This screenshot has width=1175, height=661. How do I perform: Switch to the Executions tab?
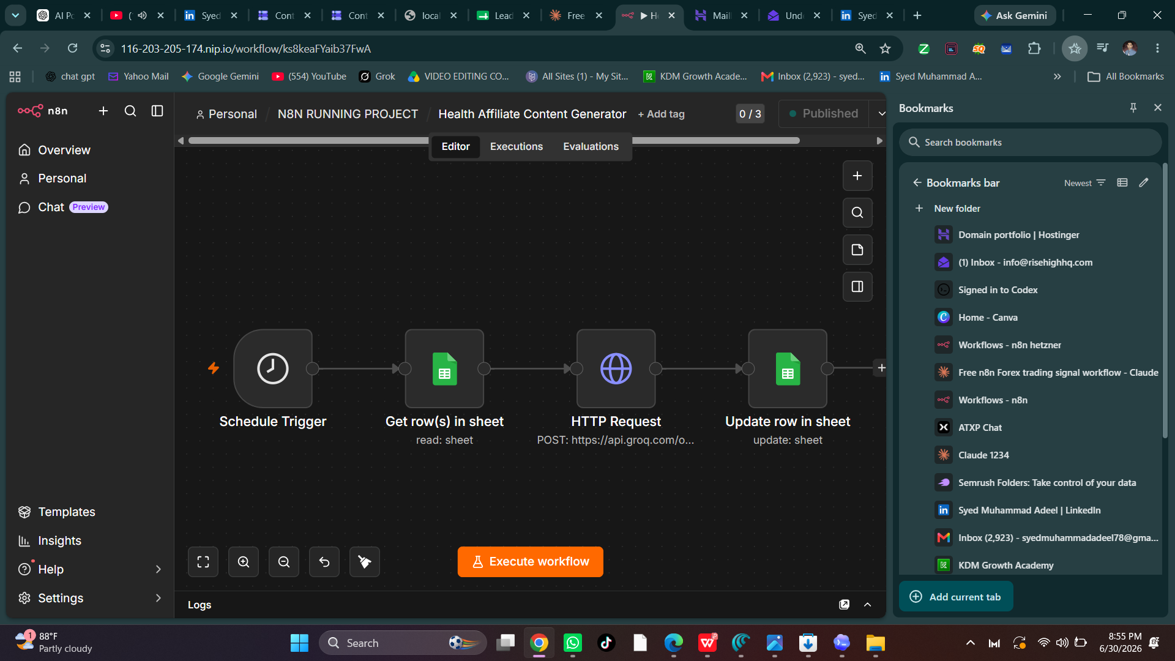click(517, 146)
